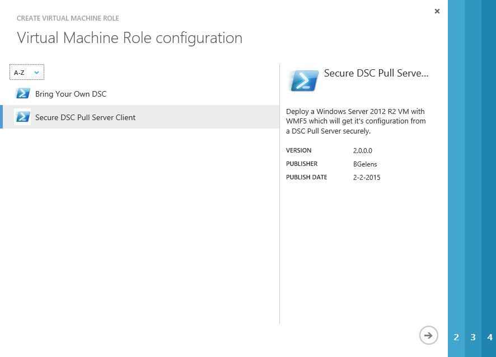Click the blue selection bar beside Secure DSC
This screenshot has width=496, height=357.
[1, 117]
